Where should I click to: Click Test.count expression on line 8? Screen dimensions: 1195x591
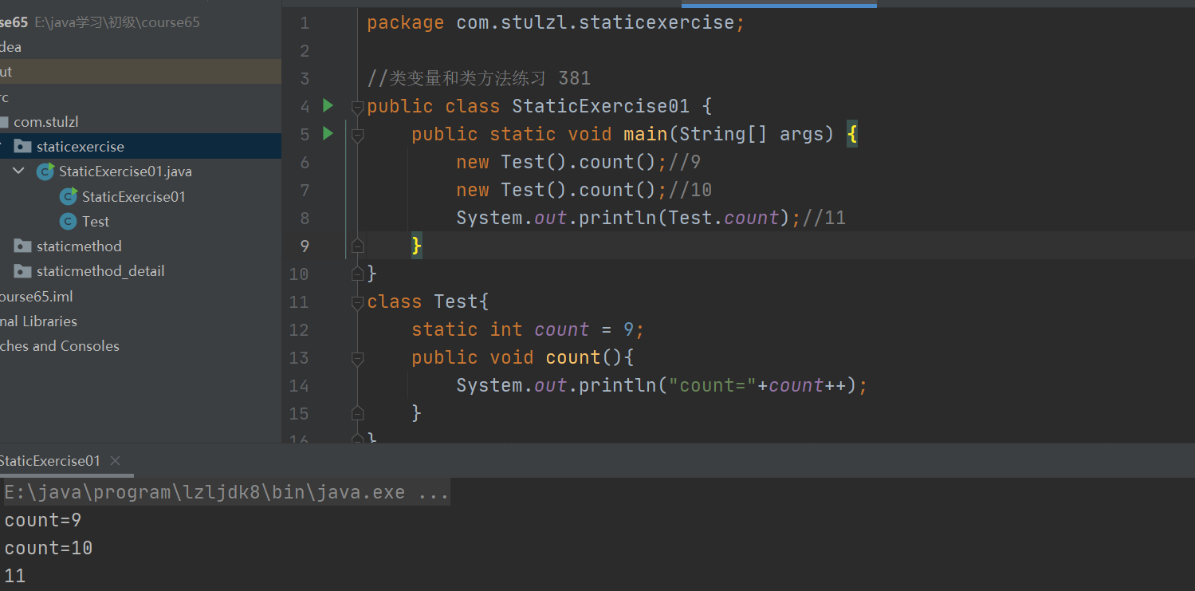tap(723, 218)
